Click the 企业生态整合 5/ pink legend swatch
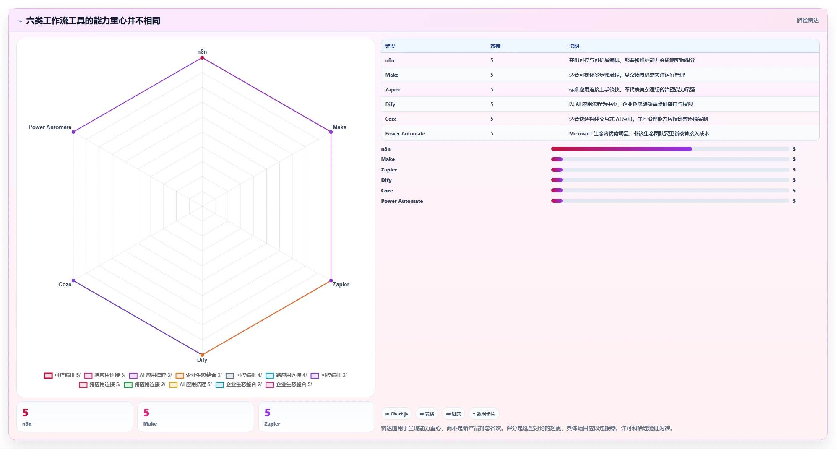The width and height of the screenshot is (836, 449). [x=270, y=385]
